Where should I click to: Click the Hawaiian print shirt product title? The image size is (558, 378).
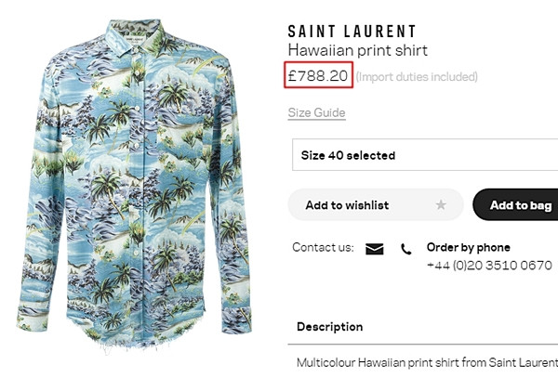coord(358,51)
